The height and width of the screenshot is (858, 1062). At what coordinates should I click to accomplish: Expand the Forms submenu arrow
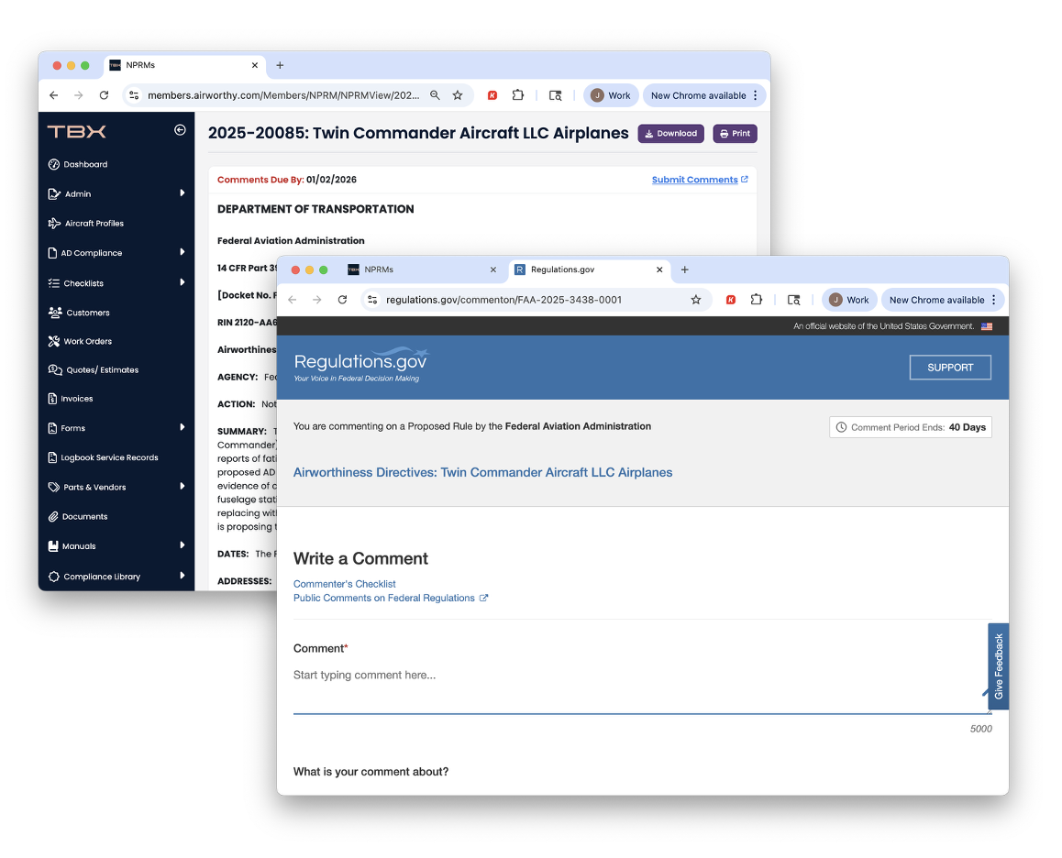(183, 427)
